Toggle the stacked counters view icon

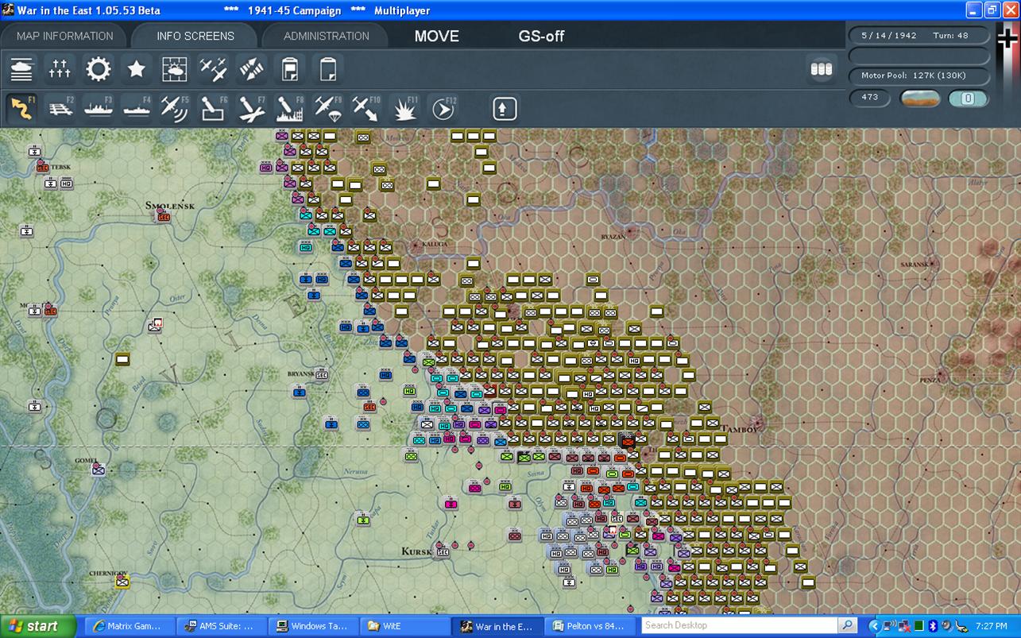click(821, 69)
